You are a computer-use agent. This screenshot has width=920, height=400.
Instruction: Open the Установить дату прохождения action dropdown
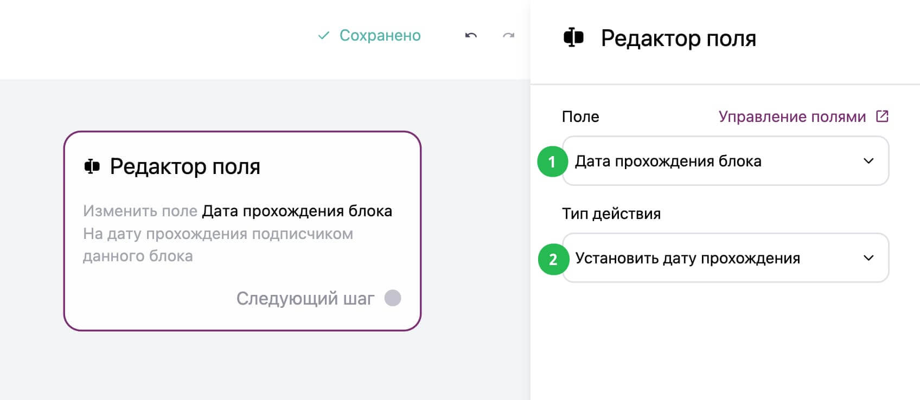[725, 258]
